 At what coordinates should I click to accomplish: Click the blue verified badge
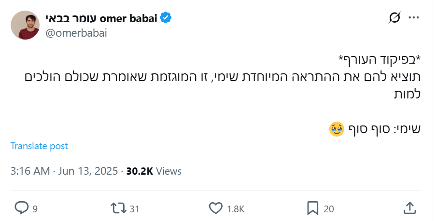point(166,18)
